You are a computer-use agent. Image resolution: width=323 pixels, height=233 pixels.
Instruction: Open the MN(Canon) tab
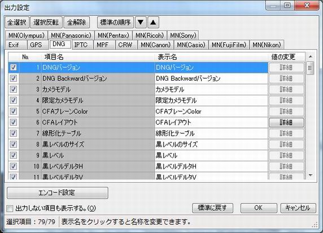155,45
